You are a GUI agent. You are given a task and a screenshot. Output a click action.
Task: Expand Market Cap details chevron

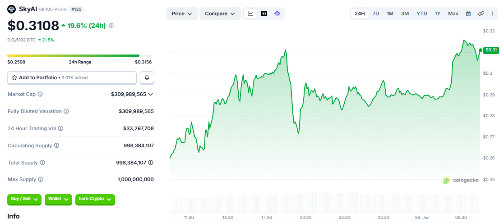point(150,94)
